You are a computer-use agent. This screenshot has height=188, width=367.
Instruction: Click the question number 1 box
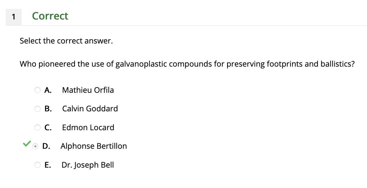tap(13, 17)
